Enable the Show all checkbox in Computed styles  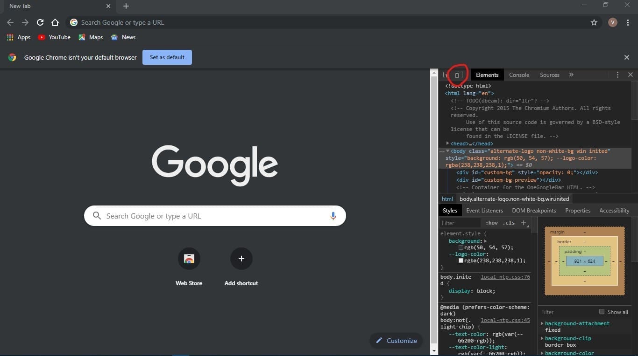tap(602, 312)
